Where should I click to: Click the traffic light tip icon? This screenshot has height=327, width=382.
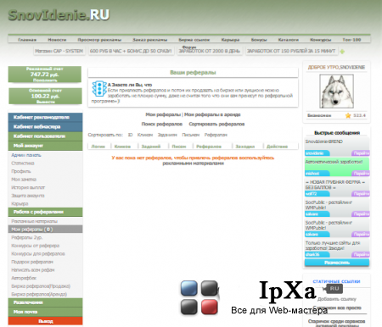99,89
